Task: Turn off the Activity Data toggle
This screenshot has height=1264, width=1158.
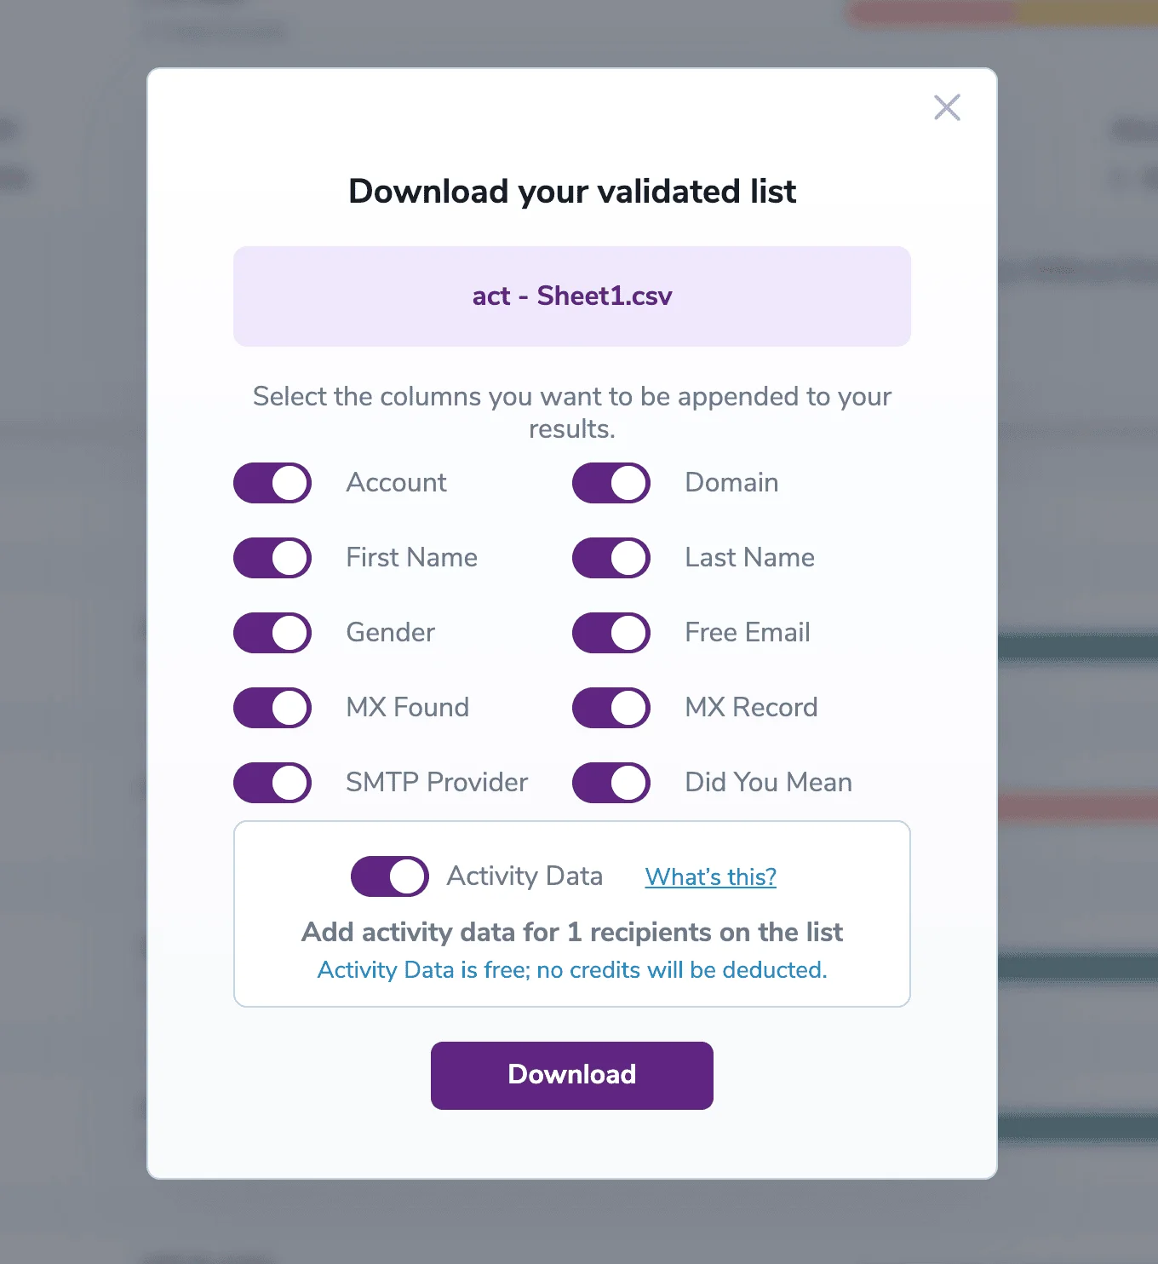Action: tap(389, 876)
